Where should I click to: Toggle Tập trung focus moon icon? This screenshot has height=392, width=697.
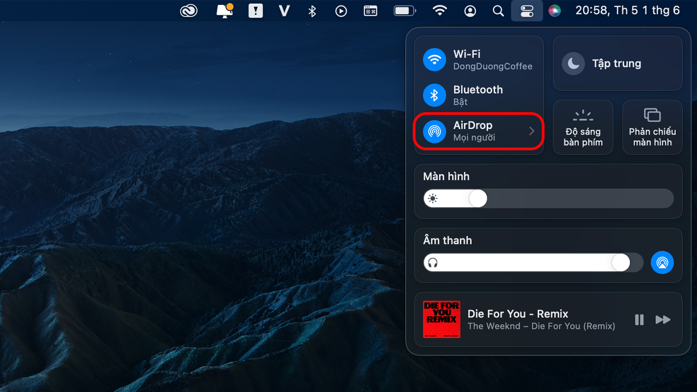click(x=573, y=64)
